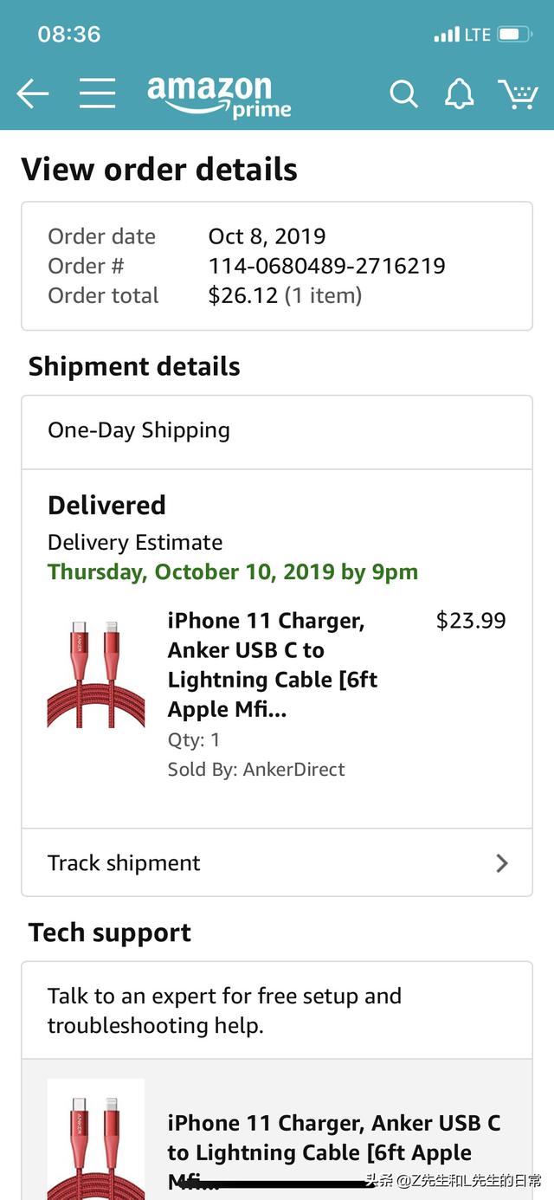Tap the battery status icon
Image resolution: width=554 pixels, height=1200 pixels.
[513, 35]
